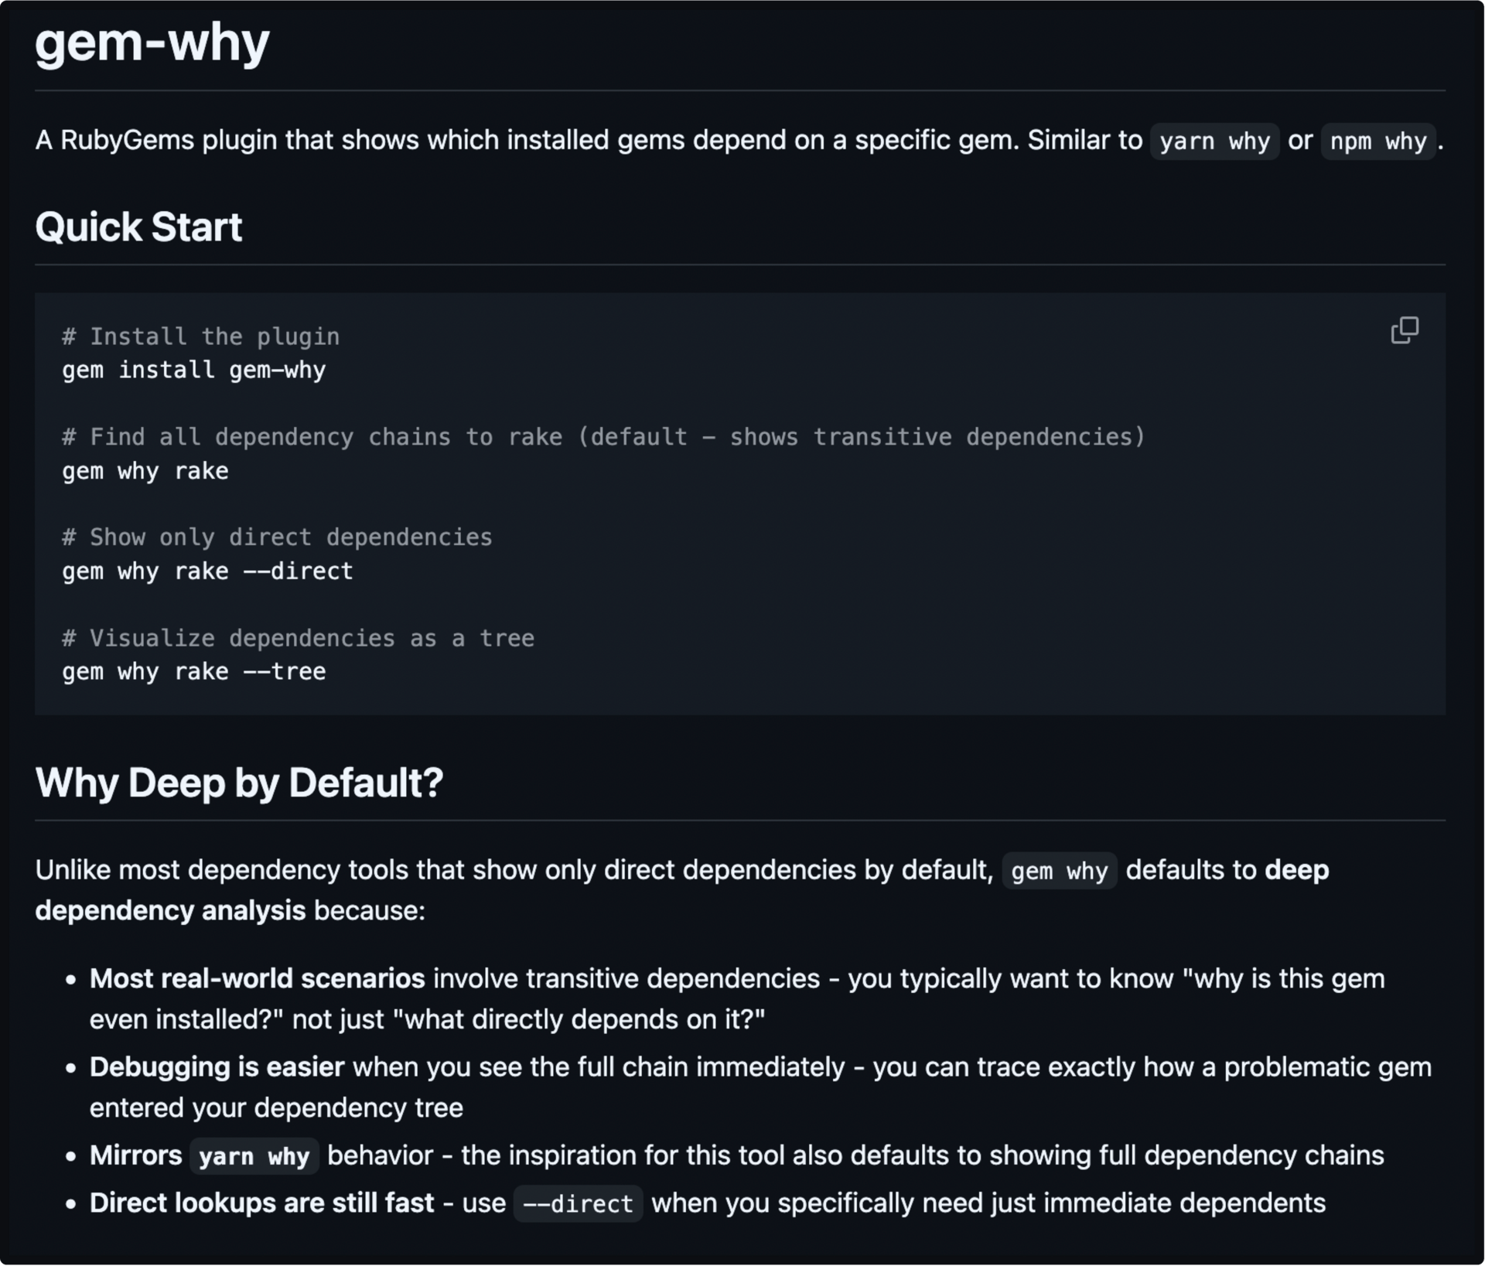Click the Debugging is easier bold text
The height and width of the screenshot is (1266, 1485).
217,1067
